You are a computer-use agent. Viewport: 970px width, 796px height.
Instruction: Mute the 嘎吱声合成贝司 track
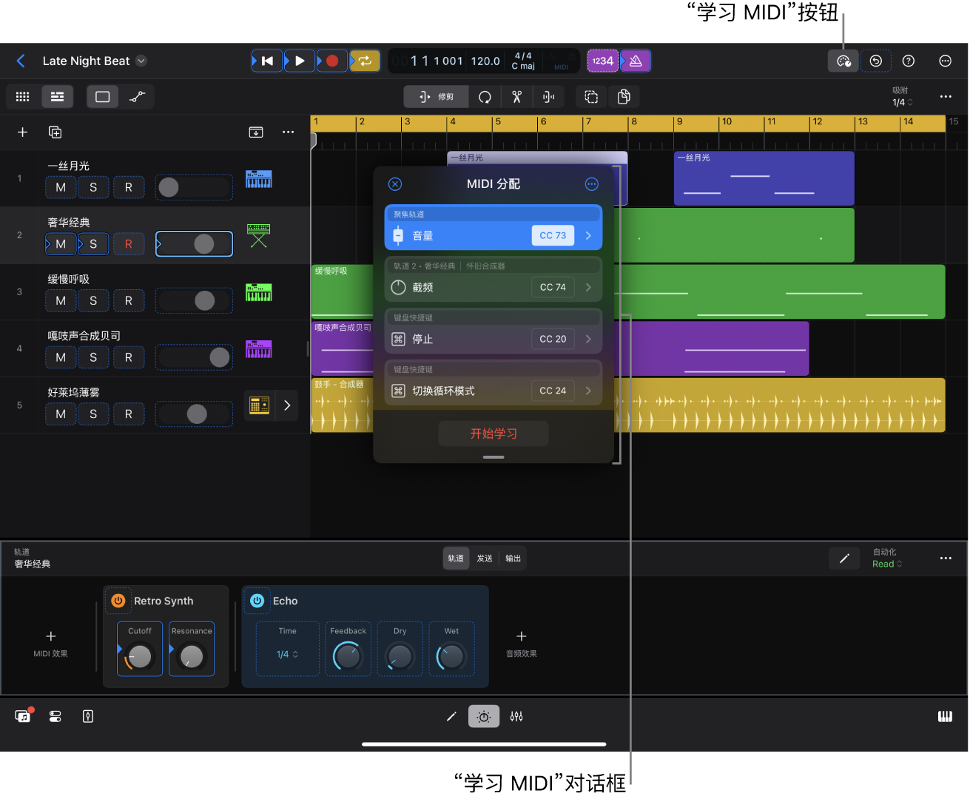(61, 357)
